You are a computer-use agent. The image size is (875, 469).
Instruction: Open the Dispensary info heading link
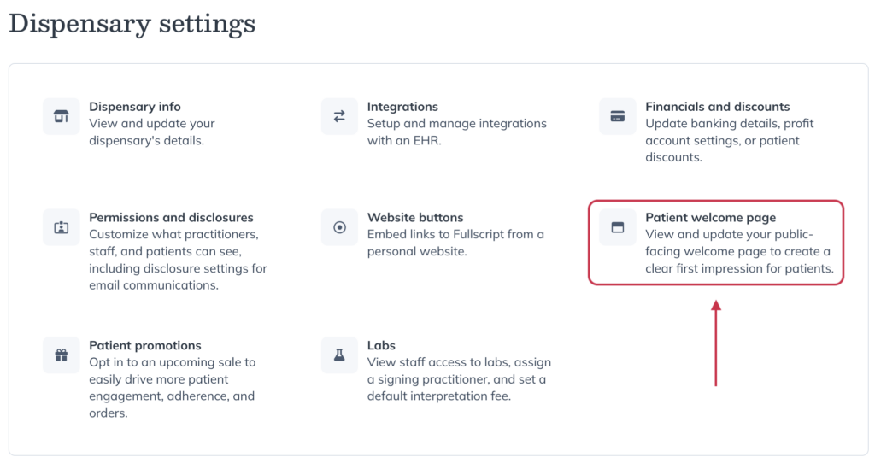pyautogui.click(x=134, y=107)
